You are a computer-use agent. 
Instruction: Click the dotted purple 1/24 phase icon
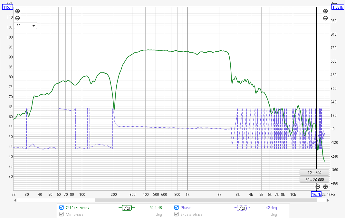pyautogui.click(x=242, y=208)
